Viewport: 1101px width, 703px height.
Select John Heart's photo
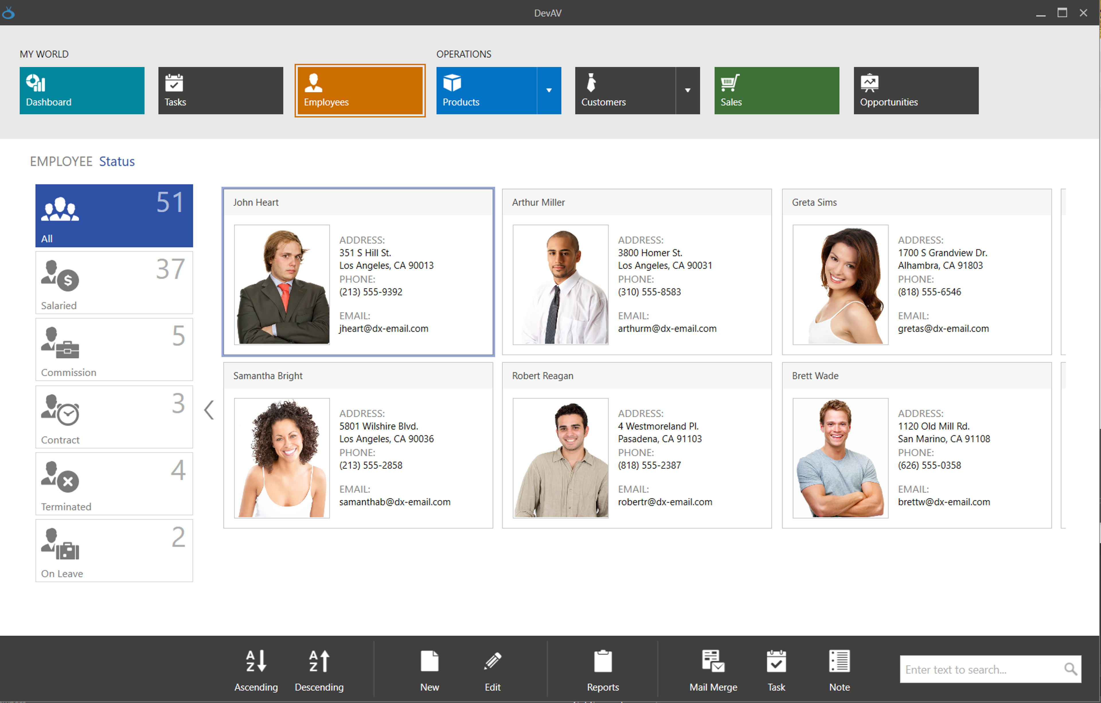tap(282, 285)
